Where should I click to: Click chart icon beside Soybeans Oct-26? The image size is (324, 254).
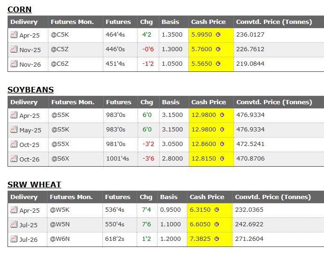14,159
